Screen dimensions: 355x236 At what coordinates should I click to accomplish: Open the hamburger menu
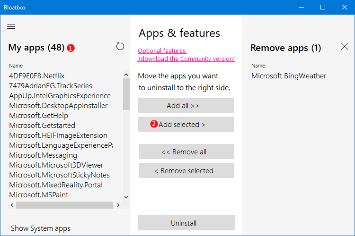[11, 26]
